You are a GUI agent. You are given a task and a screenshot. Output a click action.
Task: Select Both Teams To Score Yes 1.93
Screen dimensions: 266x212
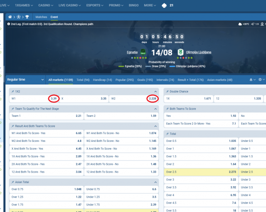click(201, 116)
